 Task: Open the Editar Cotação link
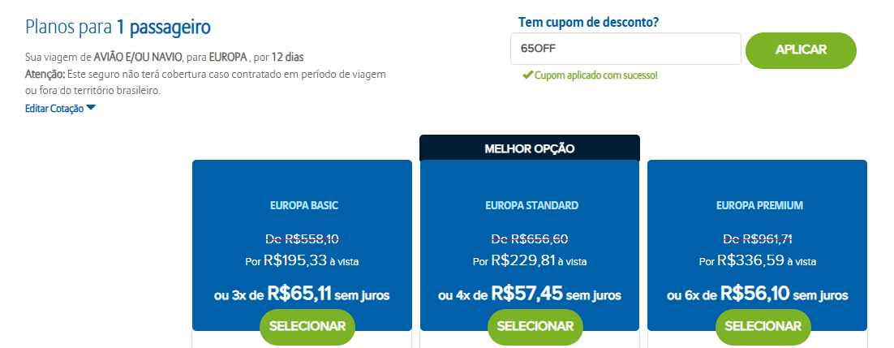coord(54,108)
